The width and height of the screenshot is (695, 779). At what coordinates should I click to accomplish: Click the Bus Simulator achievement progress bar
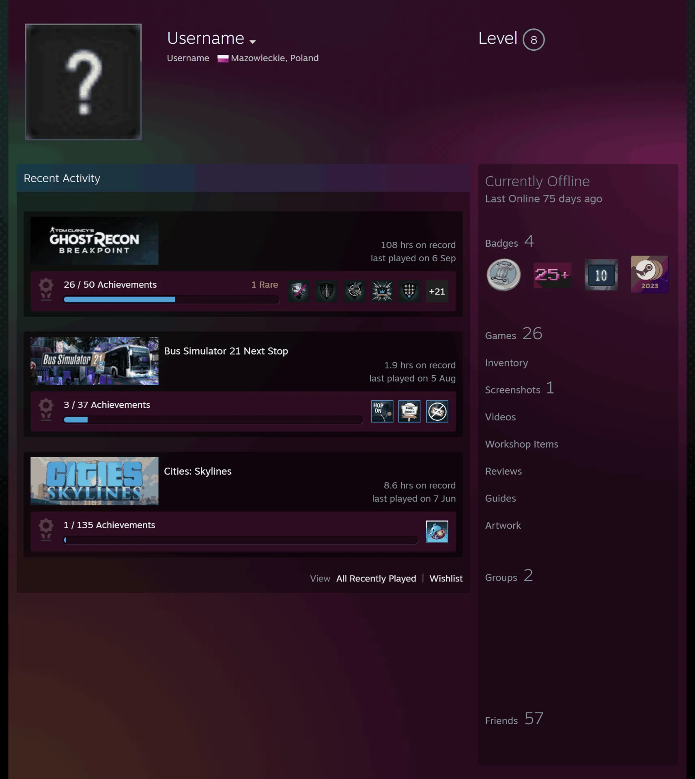213,420
